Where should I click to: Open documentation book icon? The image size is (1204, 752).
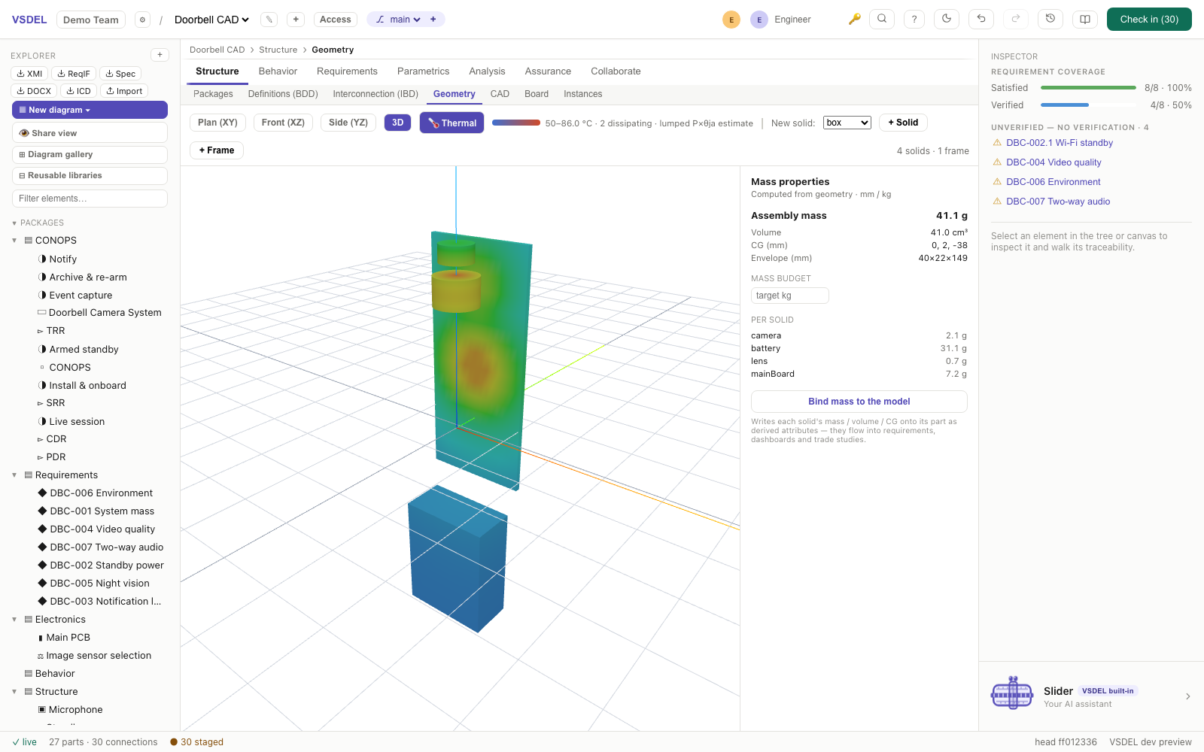coord(1085,20)
